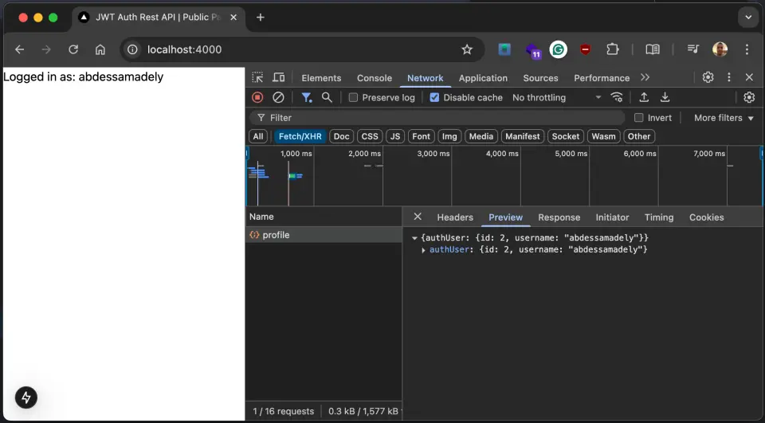Image resolution: width=765 pixels, height=423 pixels.
Task: Click the inspect element picker icon
Action: pos(258,77)
